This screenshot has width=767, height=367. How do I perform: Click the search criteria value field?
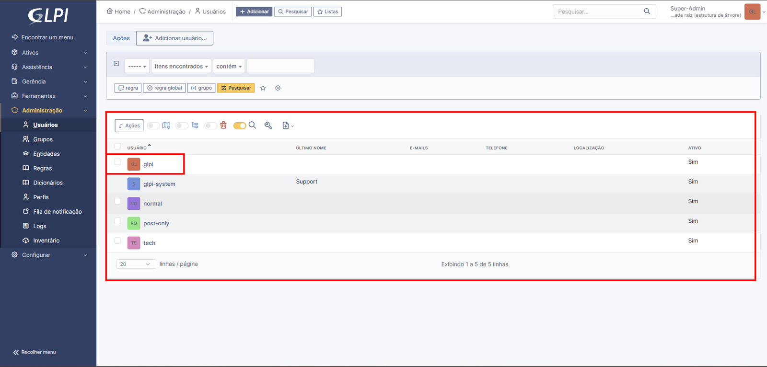(280, 66)
